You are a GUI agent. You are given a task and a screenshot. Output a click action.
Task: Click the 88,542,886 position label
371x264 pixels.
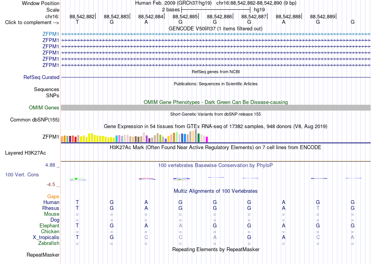(x=219, y=16)
